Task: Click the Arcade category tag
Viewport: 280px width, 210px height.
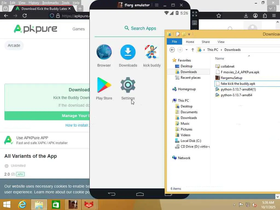Action: coord(14,45)
